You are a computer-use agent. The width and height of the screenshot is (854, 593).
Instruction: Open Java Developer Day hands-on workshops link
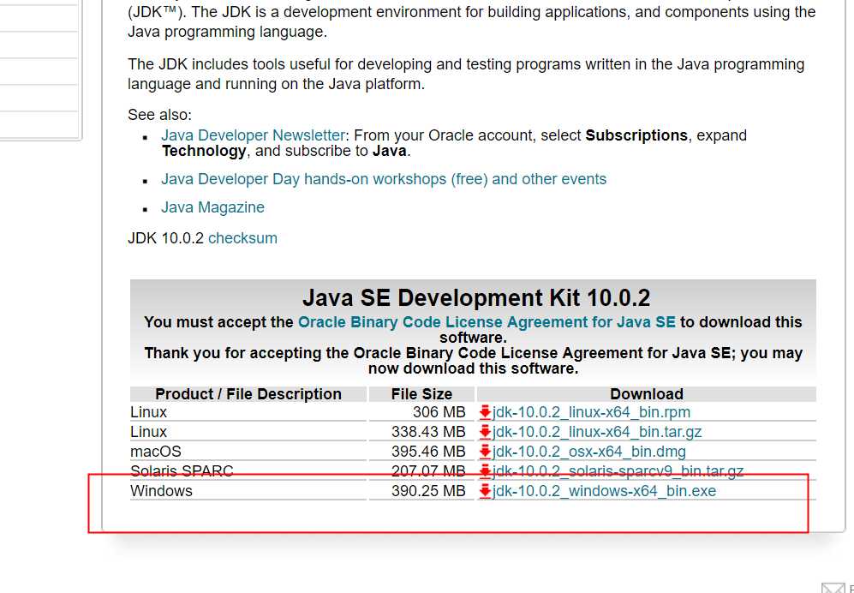click(x=384, y=179)
